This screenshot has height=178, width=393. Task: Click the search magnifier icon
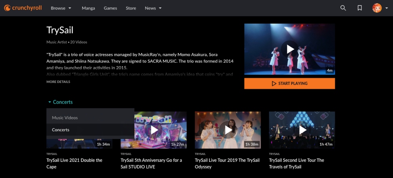[x=343, y=8]
